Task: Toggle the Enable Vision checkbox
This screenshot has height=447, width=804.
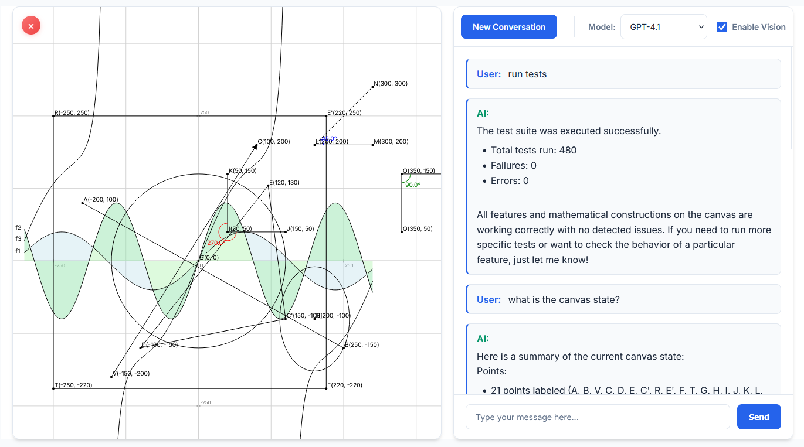Action: click(x=722, y=27)
